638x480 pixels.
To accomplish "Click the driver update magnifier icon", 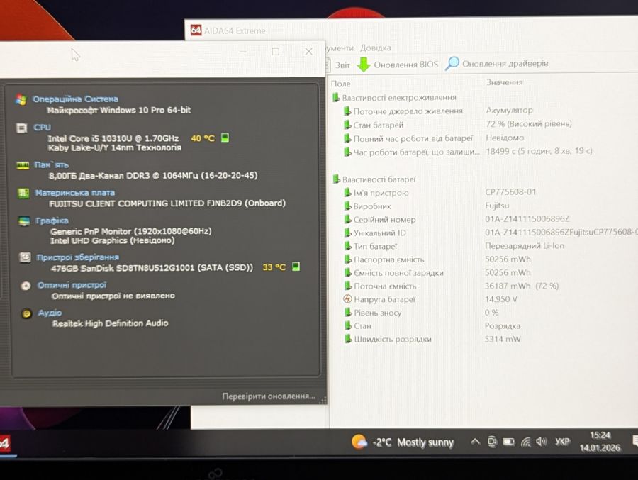I will 452,64.
